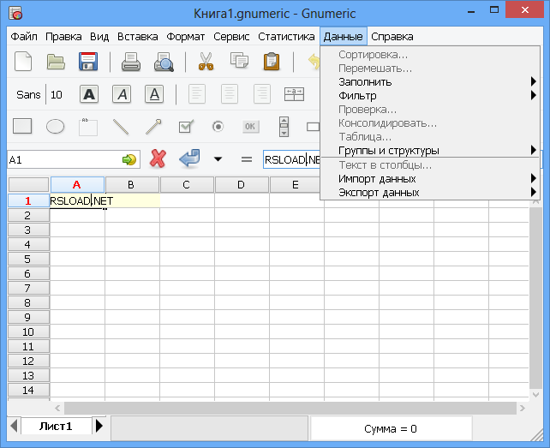Click the vertical scrollbar down arrow

tap(535, 395)
